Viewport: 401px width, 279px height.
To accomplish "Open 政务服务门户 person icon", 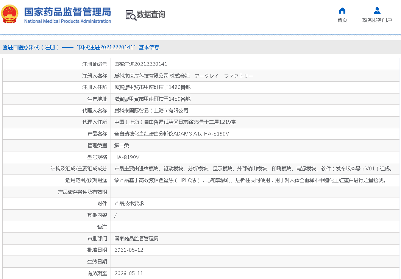I will (377, 11).
